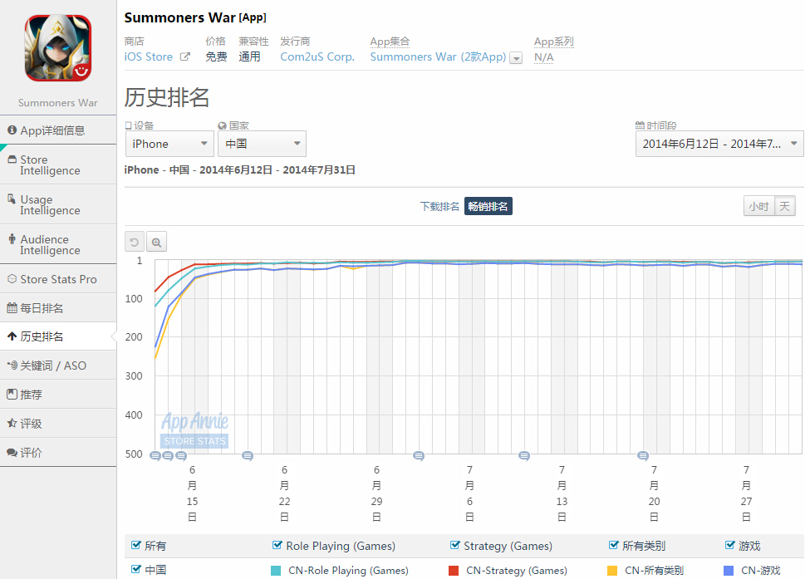Open 推荐 page in sidebar

[58, 395]
